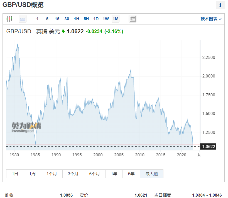228x198 pixels.
Task: Select the 1W interval
Action: coord(106,19)
